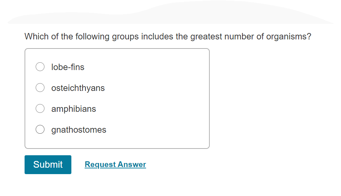
Task: Click the gnathostomes answer label
Action: (x=78, y=130)
